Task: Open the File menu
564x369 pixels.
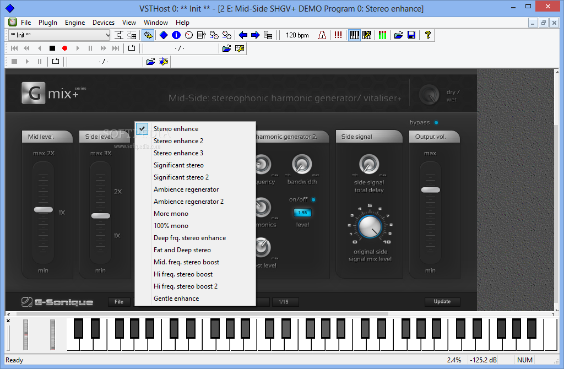Action: click(x=25, y=22)
